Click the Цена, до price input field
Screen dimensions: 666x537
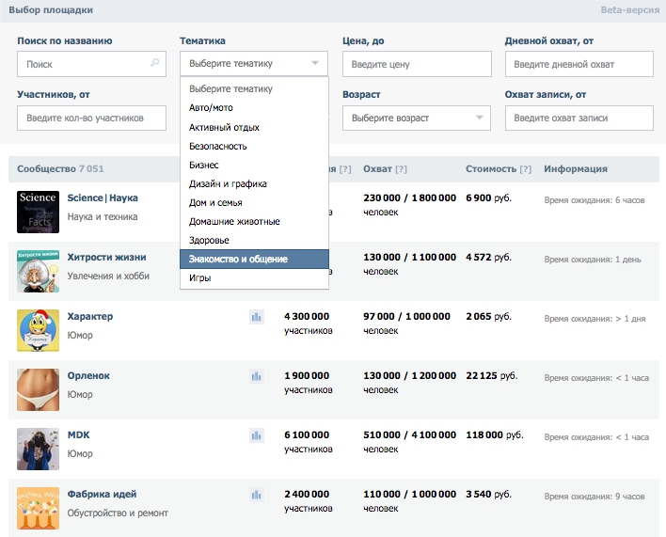pos(417,64)
